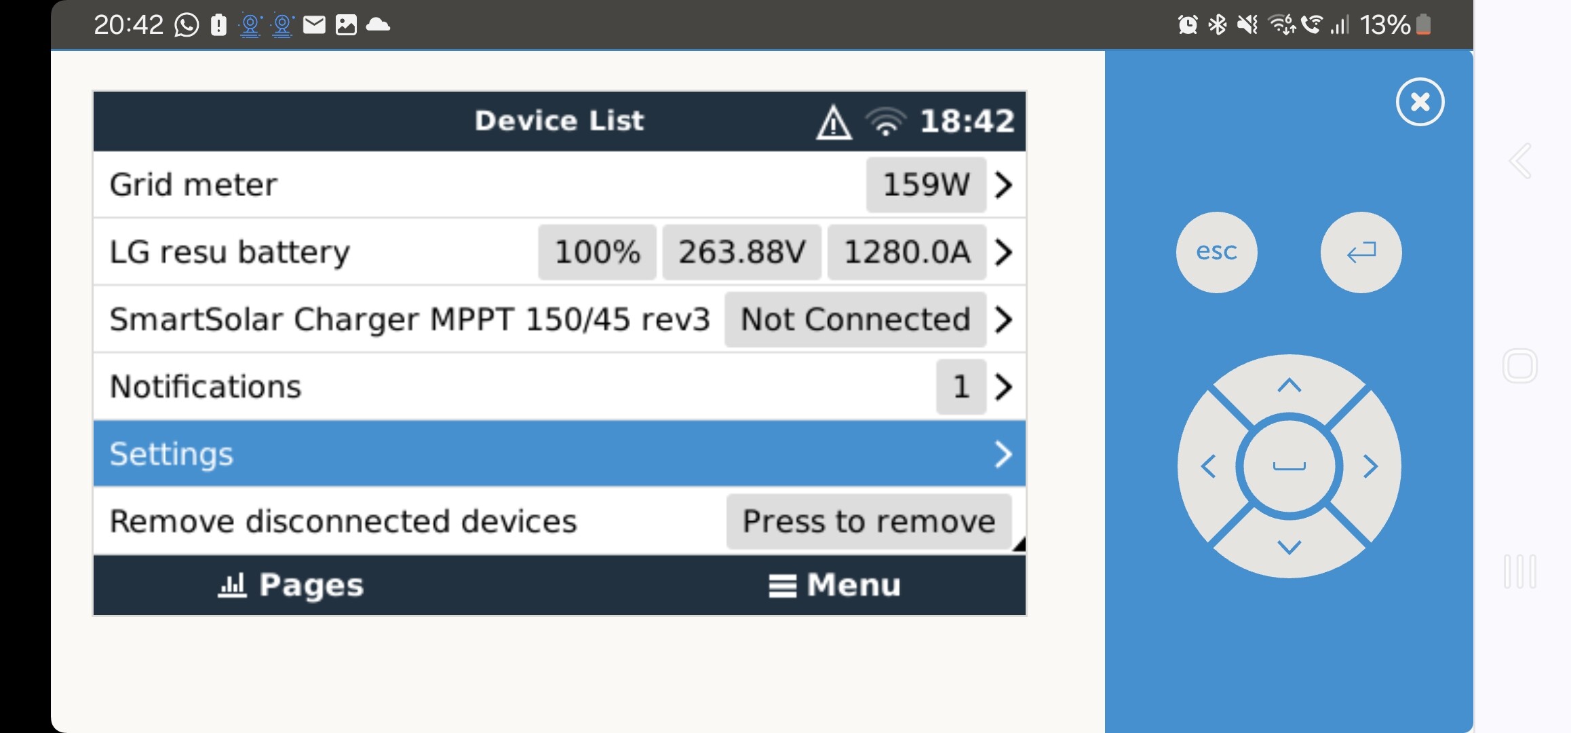Expand the LG resu battery chevron
The width and height of the screenshot is (1571, 733).
[x=1003, y=252]
